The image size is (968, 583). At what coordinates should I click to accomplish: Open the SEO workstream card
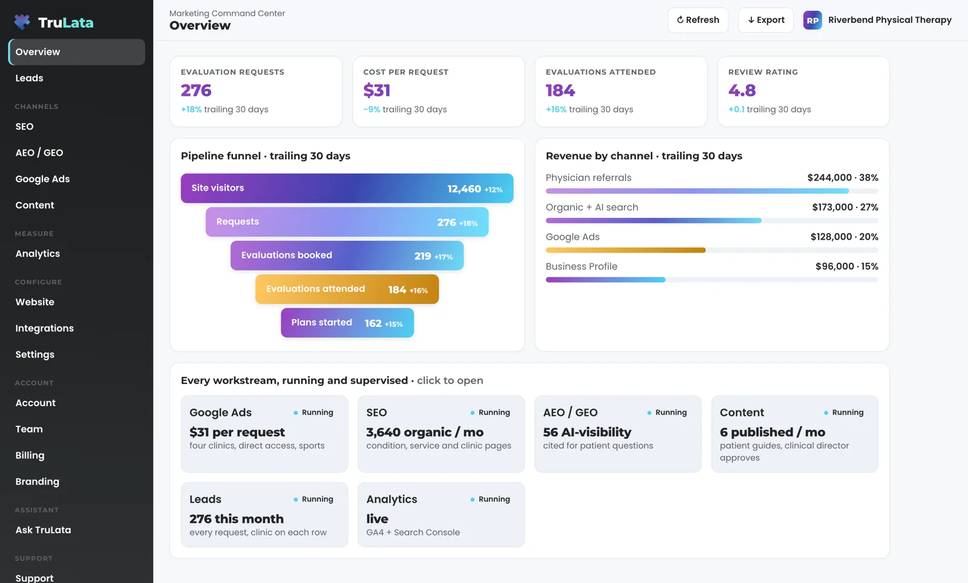tap(441, 434)
